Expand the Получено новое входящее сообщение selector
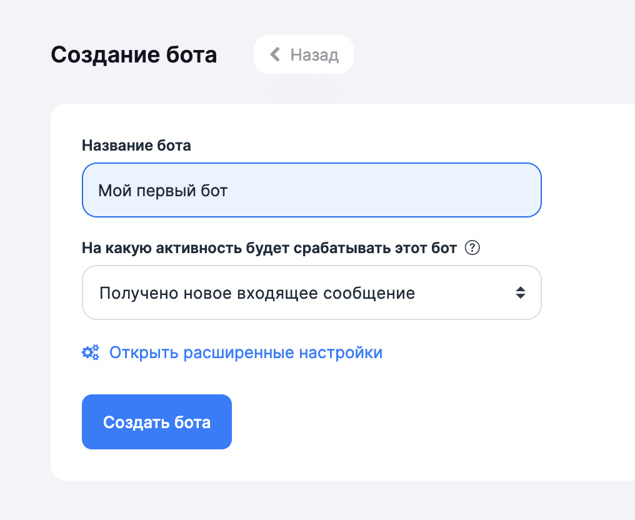 tap(311, 292)
